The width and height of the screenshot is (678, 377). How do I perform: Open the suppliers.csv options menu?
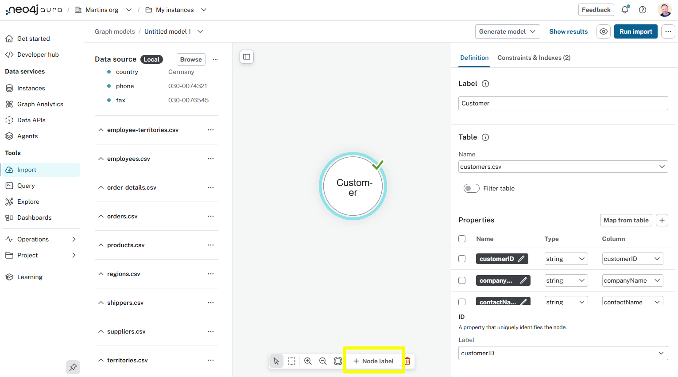pos(211,331)
